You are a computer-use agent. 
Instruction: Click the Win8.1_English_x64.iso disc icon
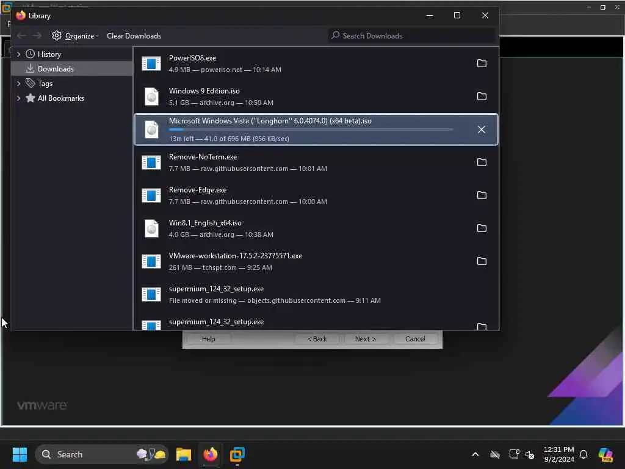(x=151, y=228)
